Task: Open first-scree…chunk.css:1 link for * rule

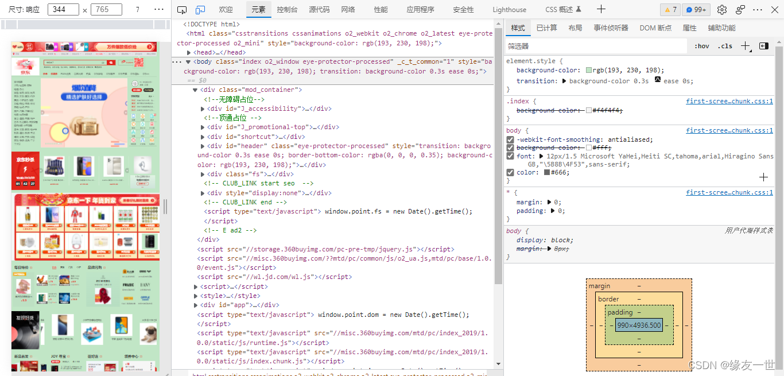Action: pyautogui.click(x=729, y=192)
